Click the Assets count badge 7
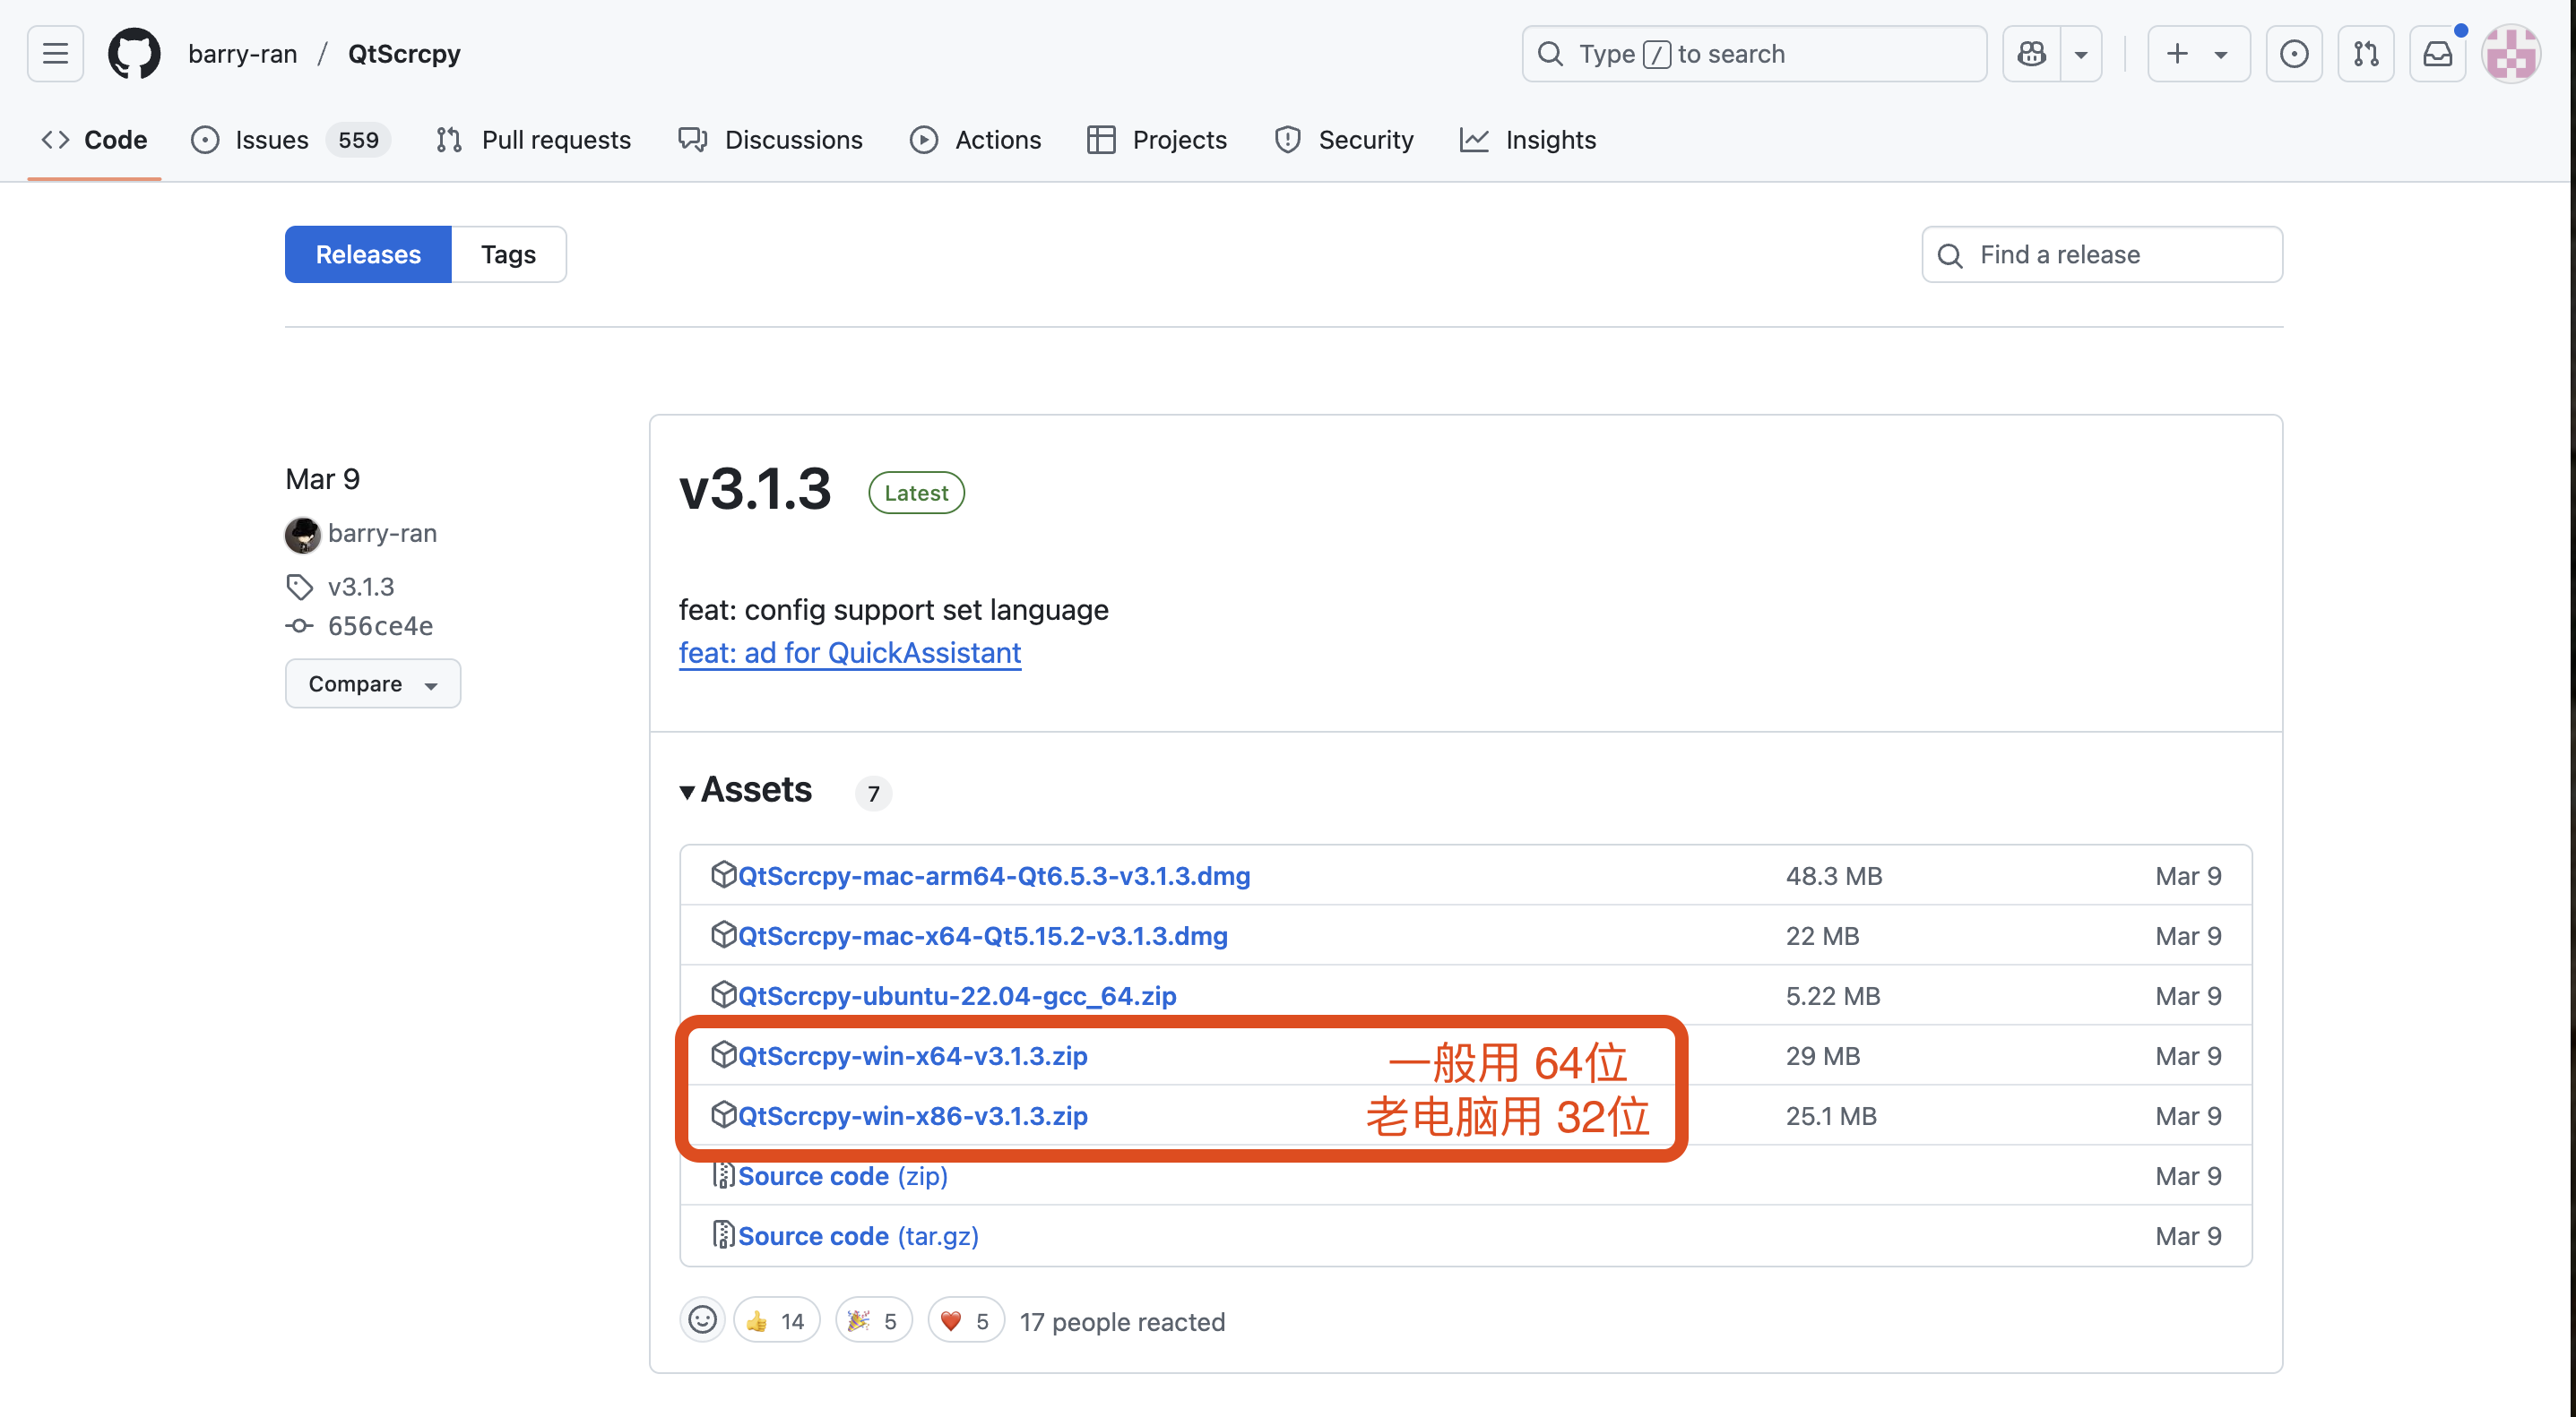 point(873,794)
